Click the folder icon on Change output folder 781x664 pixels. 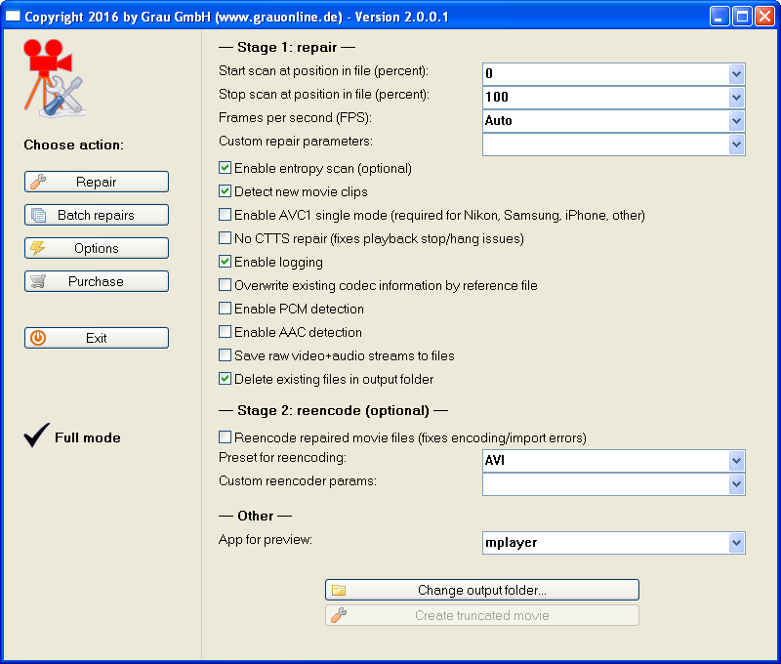(x=339, y=591)
